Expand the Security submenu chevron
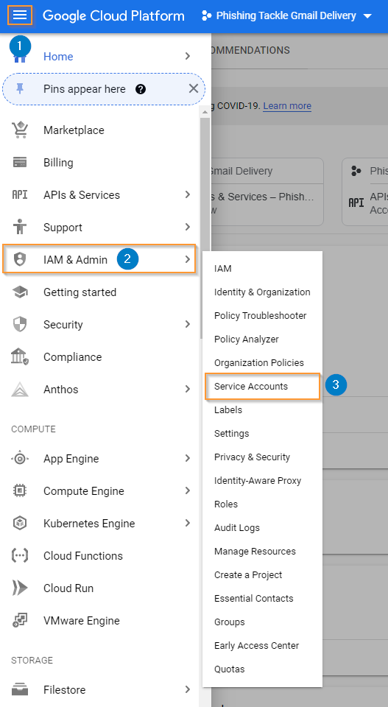 coord(188,324)
